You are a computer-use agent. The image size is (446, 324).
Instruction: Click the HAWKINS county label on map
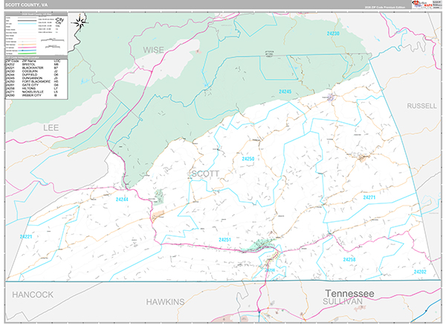click(165, 302)
